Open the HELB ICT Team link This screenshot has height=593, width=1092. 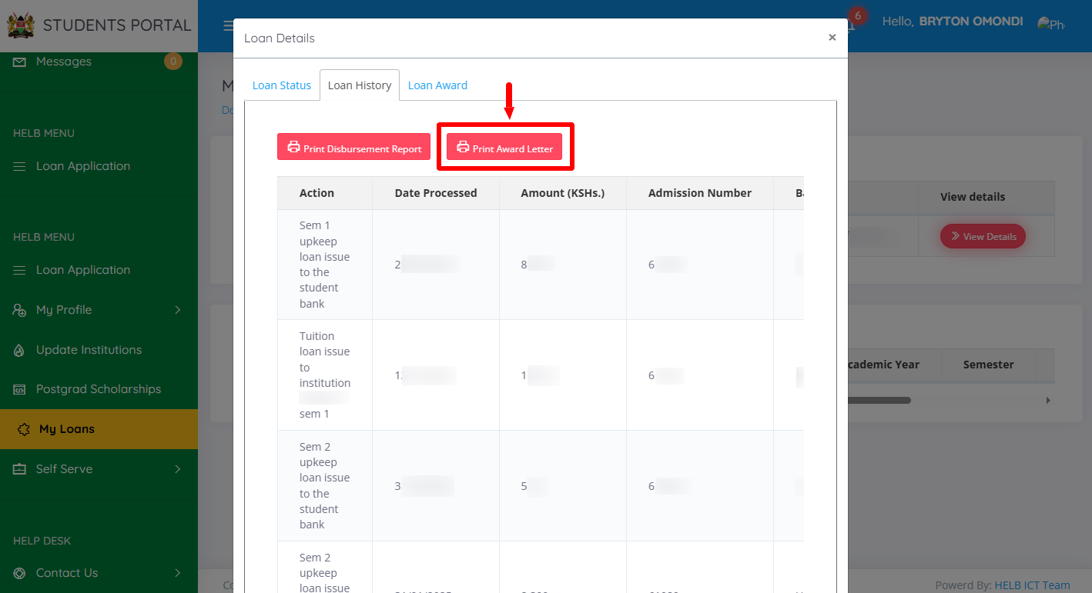[x=1032, y=585]
